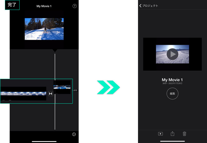This screenshot has width=207, height=143.
Task: Click the My Movie 1 header in the editor
Action: pyautogui.click(x=44, y=6)
